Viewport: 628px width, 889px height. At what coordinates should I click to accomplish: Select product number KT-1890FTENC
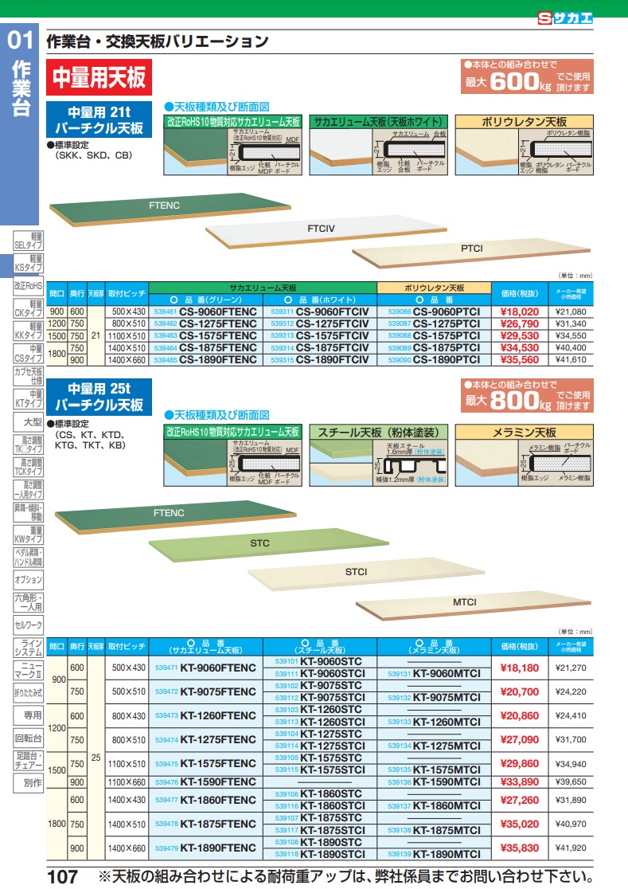pos(218,848)
